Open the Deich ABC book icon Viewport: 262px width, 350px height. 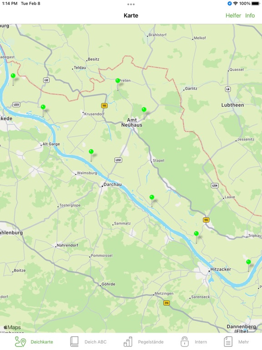tap(75, 341)
